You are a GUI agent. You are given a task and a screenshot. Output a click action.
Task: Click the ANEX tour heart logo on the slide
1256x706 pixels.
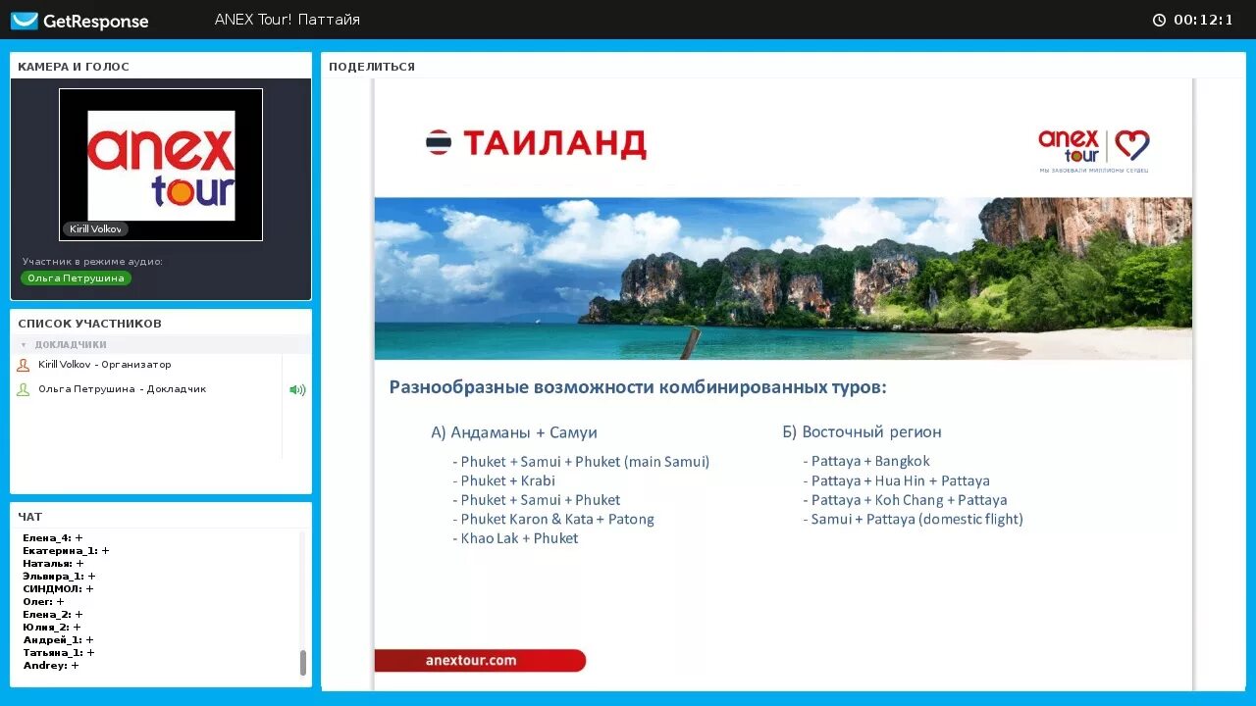[1092, 143]
